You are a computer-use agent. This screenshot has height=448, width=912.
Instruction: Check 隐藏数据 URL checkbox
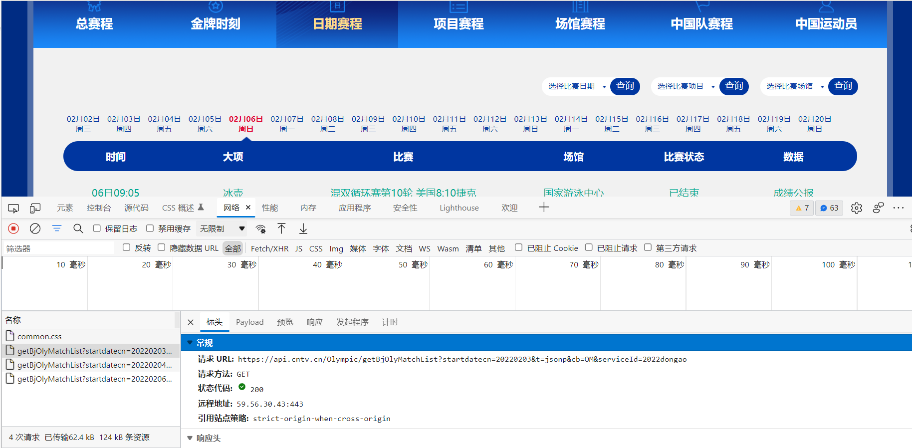[161, 247]
